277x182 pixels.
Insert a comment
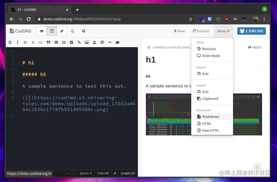(x=117, y=42)
